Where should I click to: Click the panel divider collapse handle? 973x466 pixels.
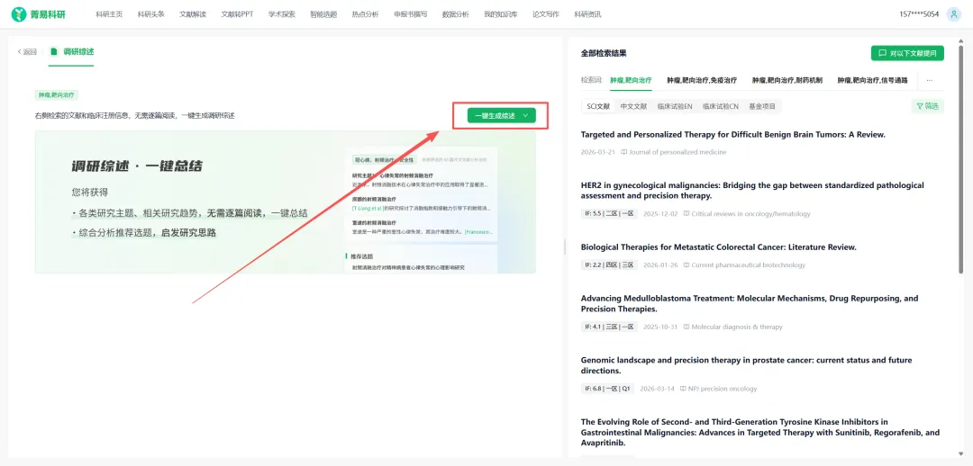pyautogui.click(x=564, y=246)
